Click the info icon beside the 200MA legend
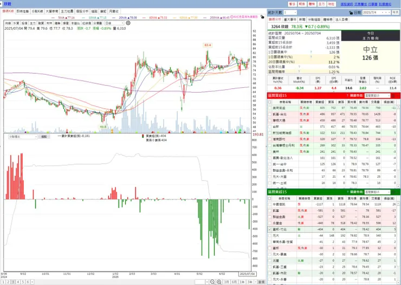This screenshot has width=401, height=285. pos(232,17)
